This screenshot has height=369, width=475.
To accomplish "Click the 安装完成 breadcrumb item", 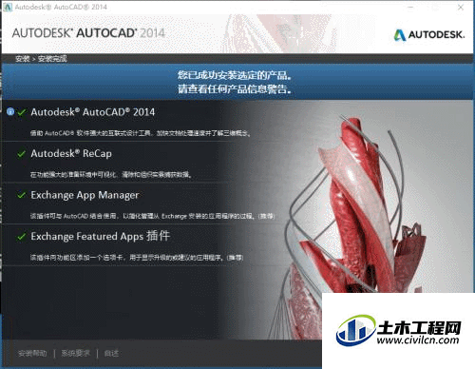I will (x=52, y=59).
